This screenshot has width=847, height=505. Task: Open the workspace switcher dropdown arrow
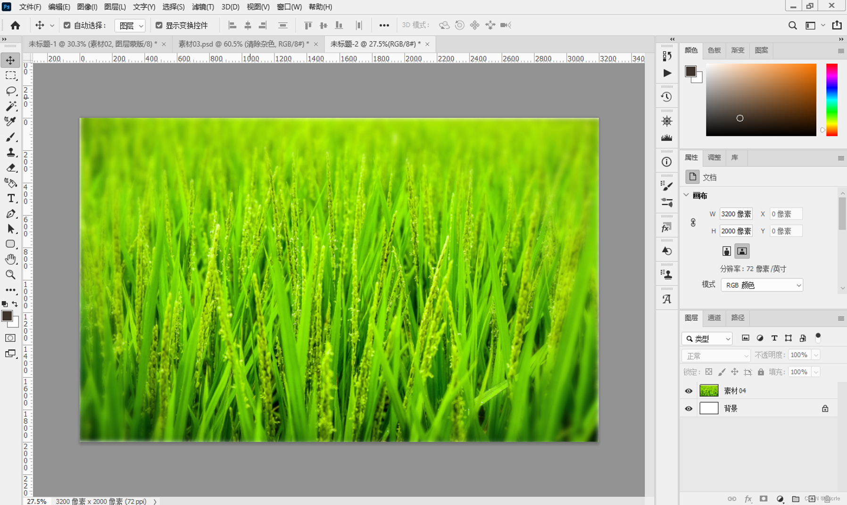pos(823,25)
